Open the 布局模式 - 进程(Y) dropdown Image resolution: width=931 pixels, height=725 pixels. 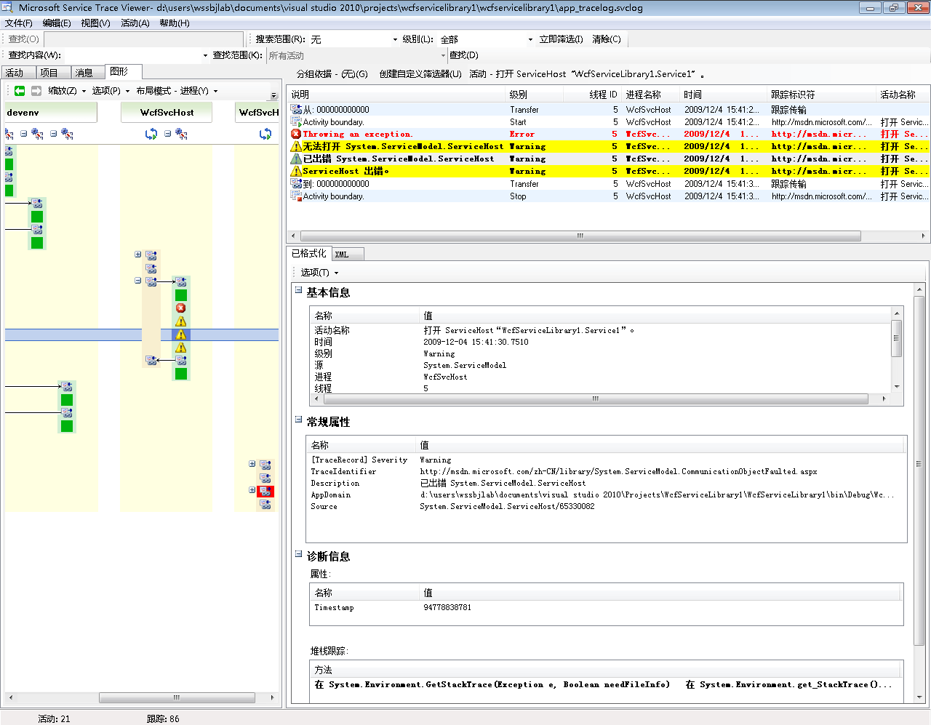pos(177,91)
